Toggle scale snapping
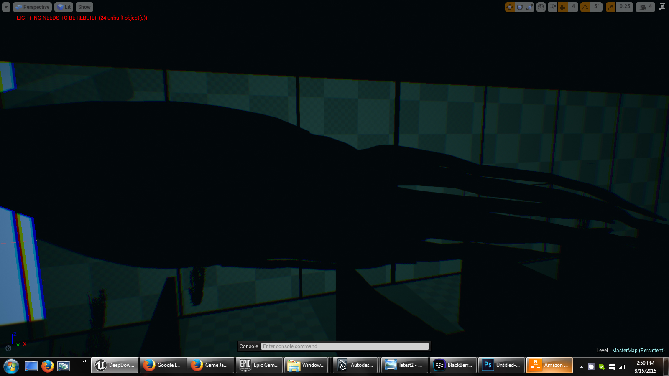The height and width of the screenshot is (376, 669). click(610, 7)
